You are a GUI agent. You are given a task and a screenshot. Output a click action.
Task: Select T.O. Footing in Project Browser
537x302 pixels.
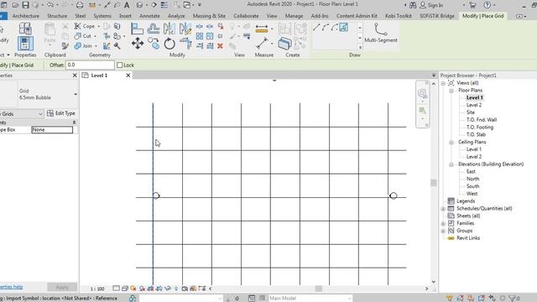point(480,127)
